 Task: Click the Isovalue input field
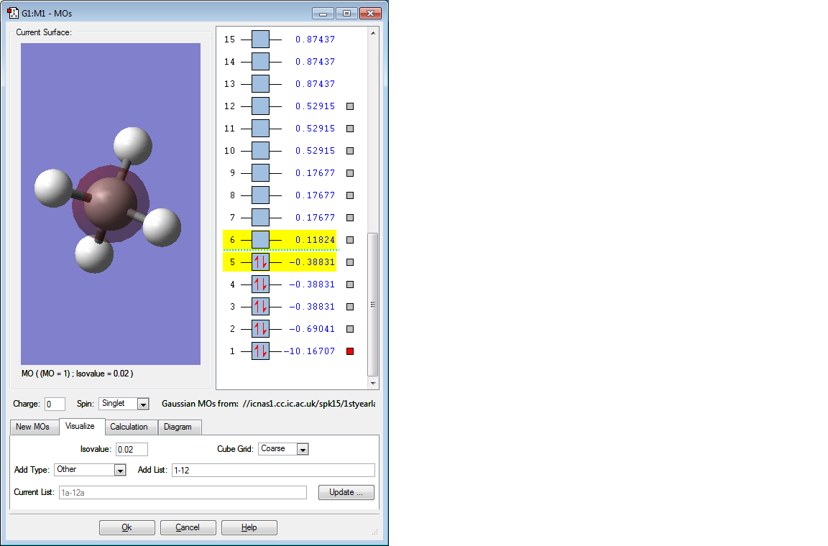click(132, 449)
